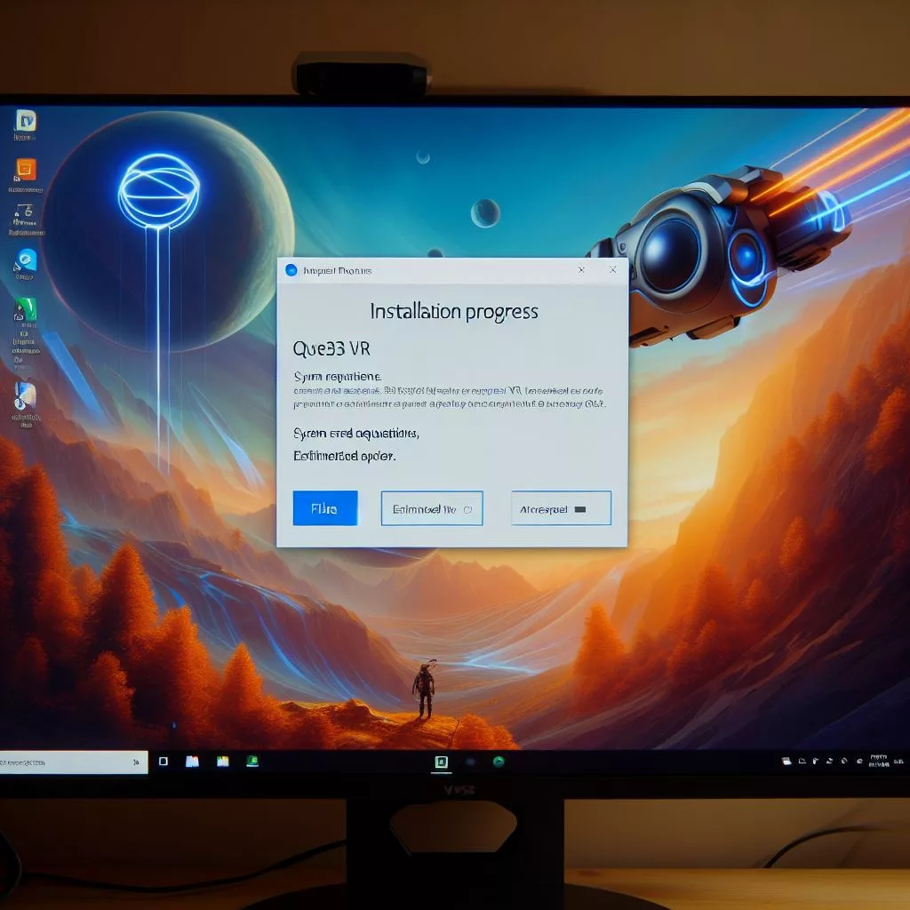Click the blue primary install button
Image resolution: width=910 pixels, height=910 pixels.
[x=324, y=508]
